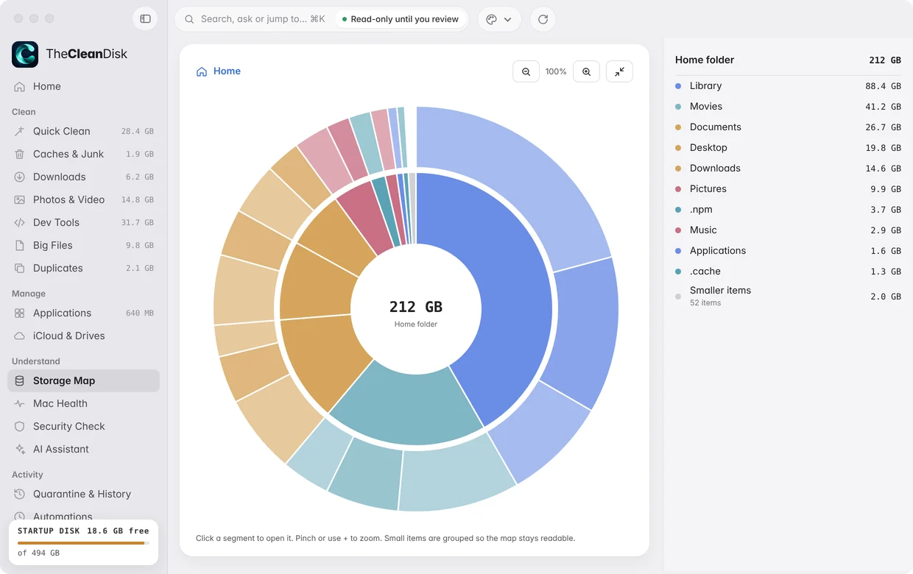
Task: Select Pictures row in folder list
Action: pos(788,189)
